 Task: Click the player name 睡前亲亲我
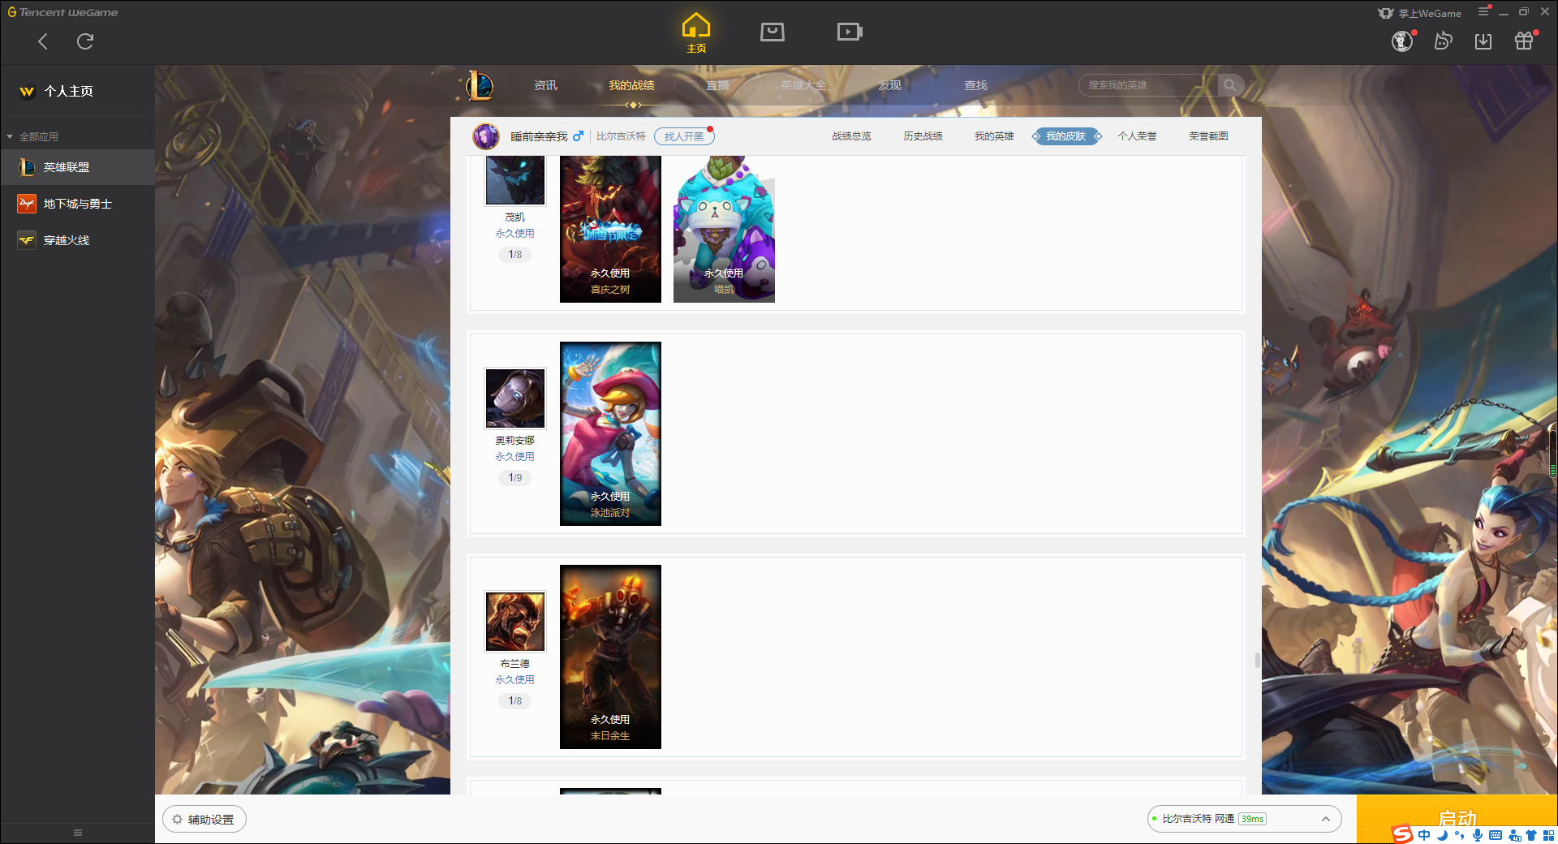point(539,136)
